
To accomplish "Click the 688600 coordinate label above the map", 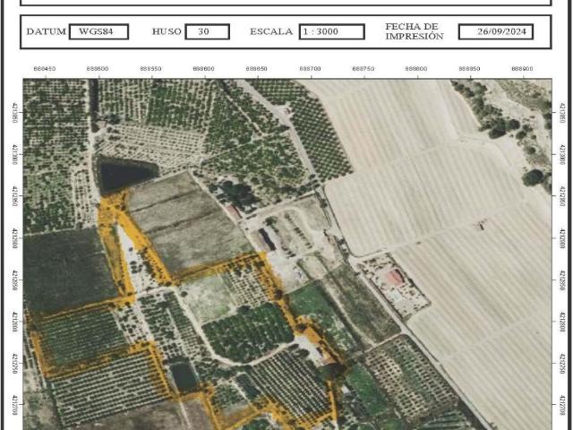I will click(204, 68).
